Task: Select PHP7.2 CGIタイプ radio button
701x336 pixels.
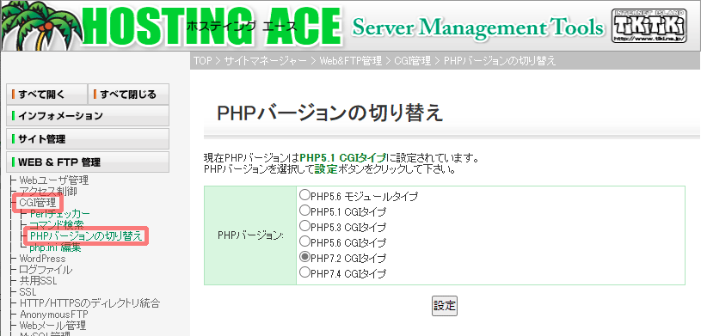Action: click(x=304, y=257)
